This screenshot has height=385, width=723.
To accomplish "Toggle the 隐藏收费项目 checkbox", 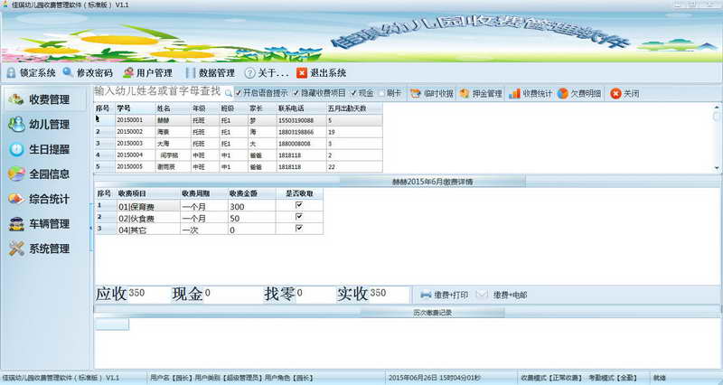I will point(296,93).
